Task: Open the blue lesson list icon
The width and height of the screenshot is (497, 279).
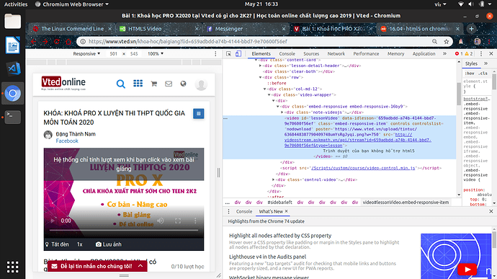Action: point(198,114)
